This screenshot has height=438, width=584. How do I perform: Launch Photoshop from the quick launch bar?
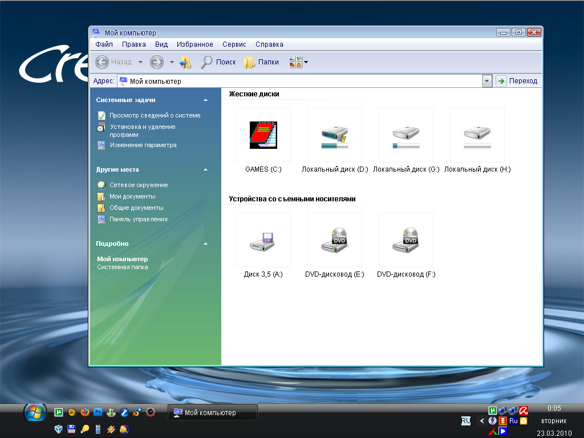(x=98, y=412)
